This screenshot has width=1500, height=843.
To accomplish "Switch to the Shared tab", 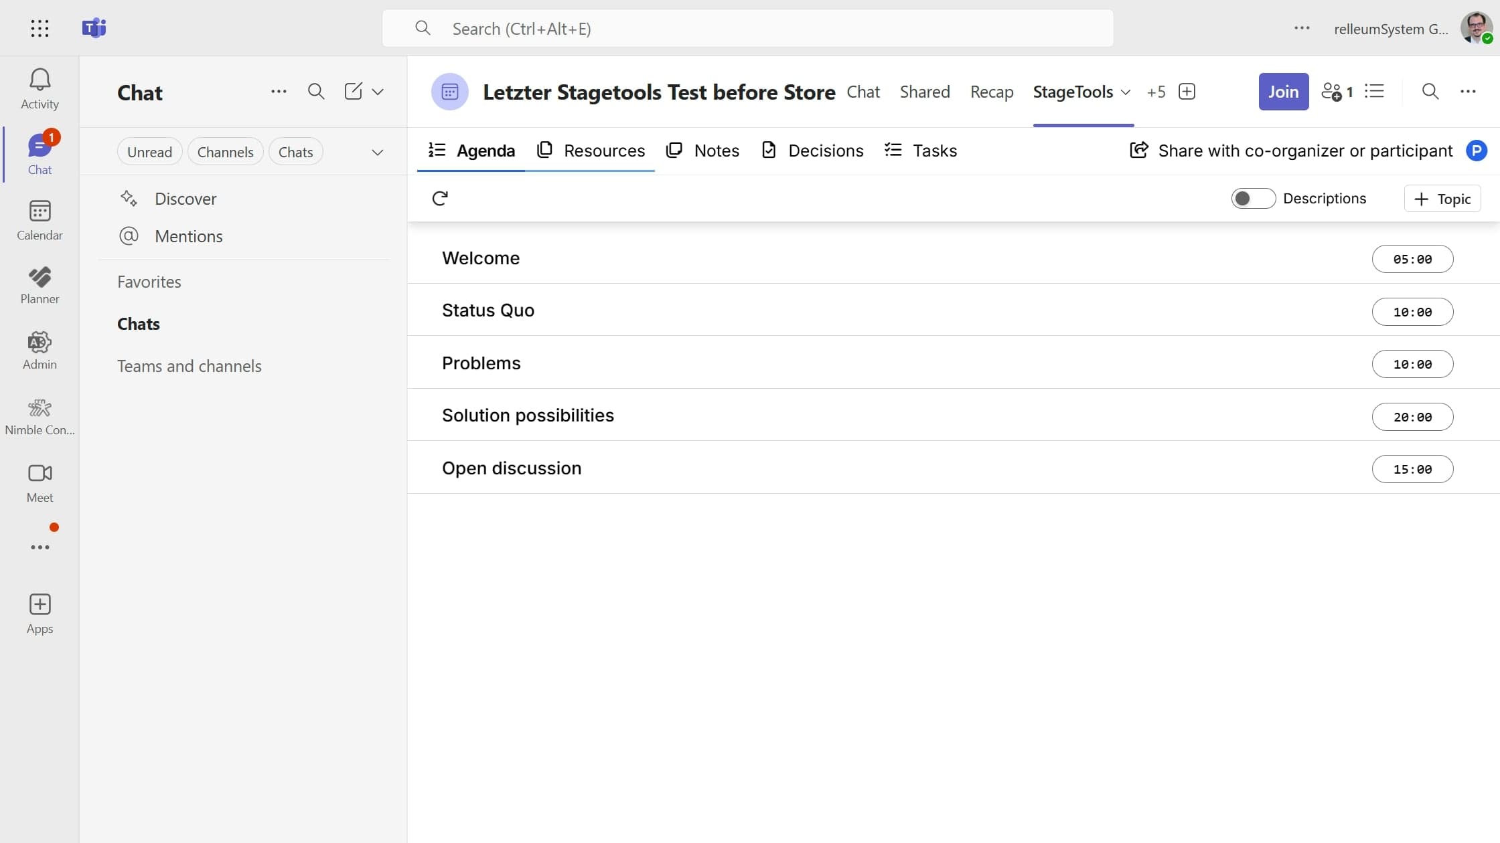I will pos(925,92).
